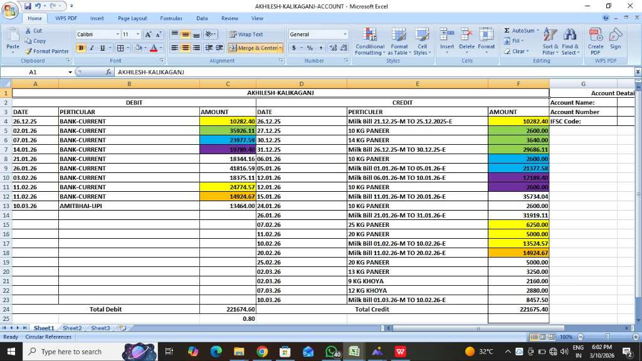Click the Insert Function fx button
The image size is (642, 361).
click(108, 72)
